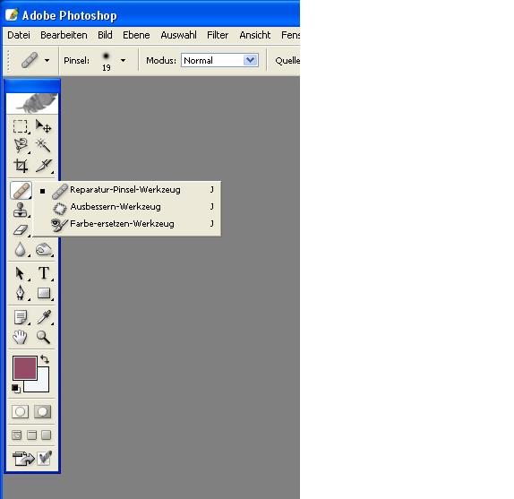Screen dimensions: 514x499
Task: Switch to Standard edit mode
Action: click(21, 411)
